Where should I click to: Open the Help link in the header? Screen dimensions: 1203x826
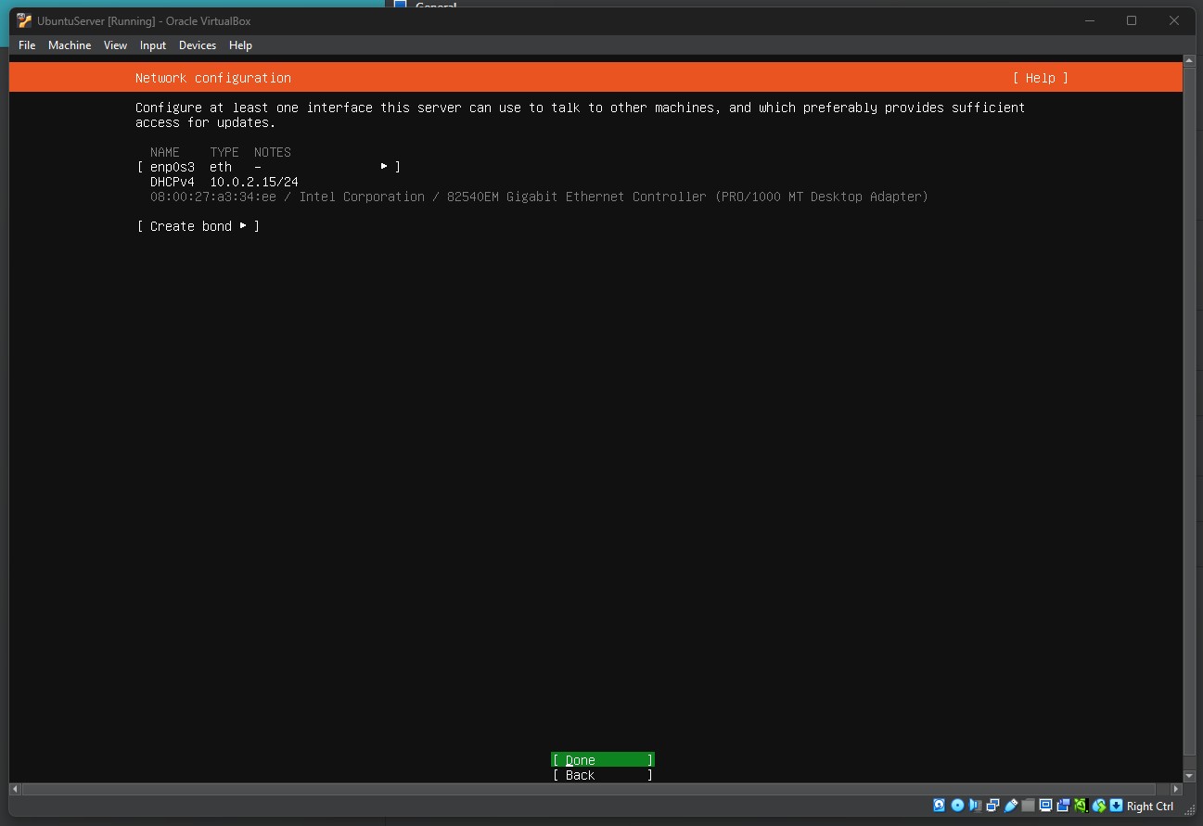(x=1040, y=78)
